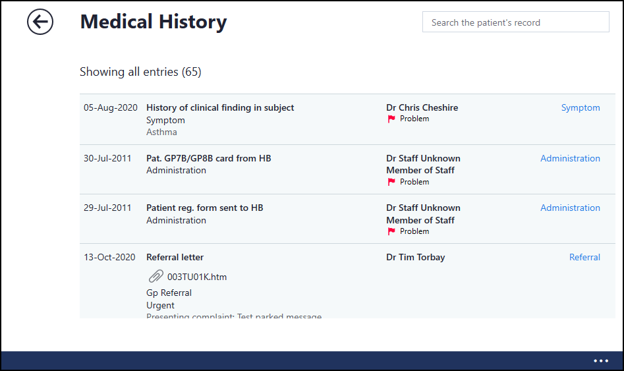Click Dr Chris Cheshire name
624x371 pixels.
point(422,107)
